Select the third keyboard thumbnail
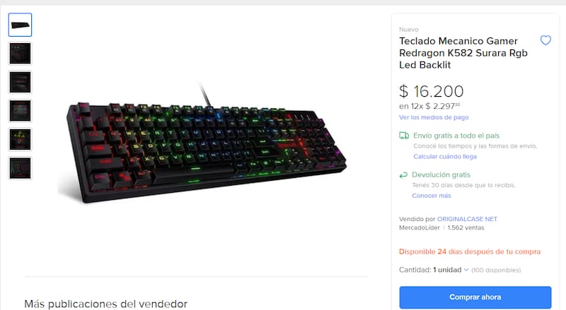The width and height of the screenshot is (566, 310). (x=21, y=82)
